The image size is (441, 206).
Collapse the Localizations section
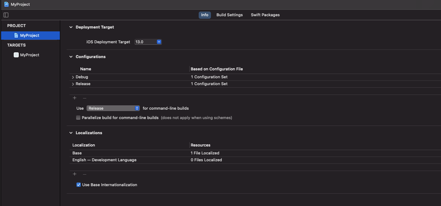pyautogui.click(x=71, y=133)
